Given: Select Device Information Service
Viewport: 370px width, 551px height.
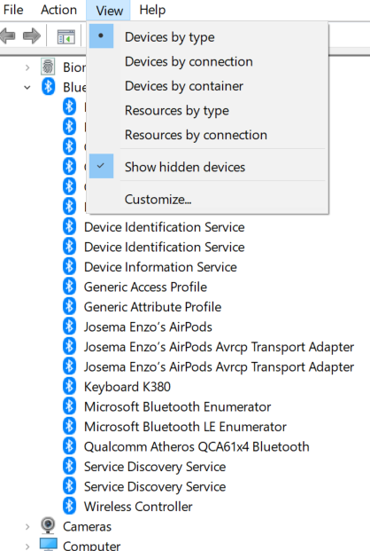Looking at the screenshot, I should click(x=160, y=267).
